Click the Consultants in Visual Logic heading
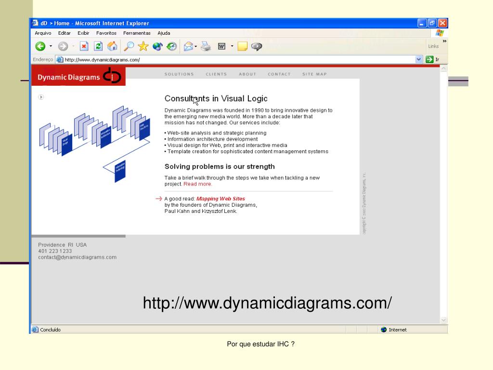 click(216, 98)
